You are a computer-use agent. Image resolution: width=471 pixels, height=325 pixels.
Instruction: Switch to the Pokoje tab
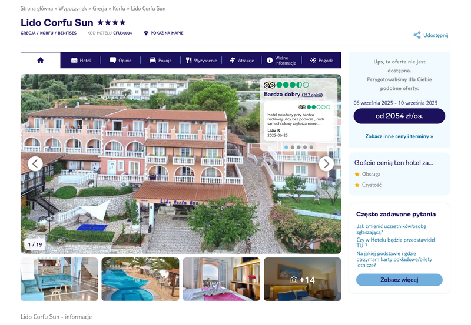(x=161, y=61)
